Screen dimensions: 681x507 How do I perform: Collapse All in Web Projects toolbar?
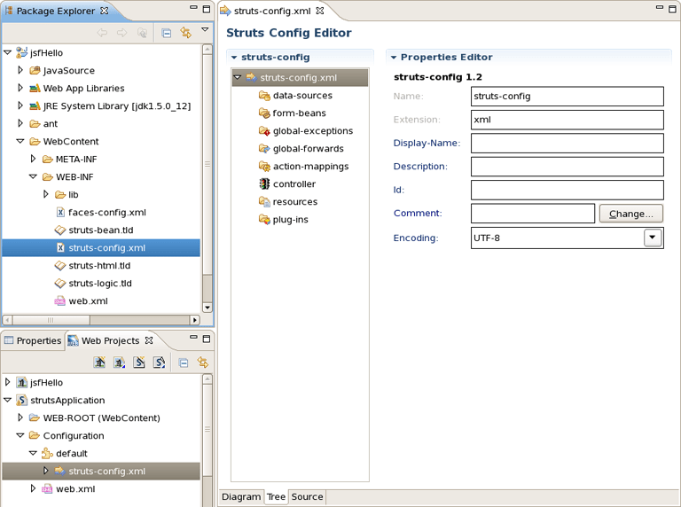click(184, 363)
